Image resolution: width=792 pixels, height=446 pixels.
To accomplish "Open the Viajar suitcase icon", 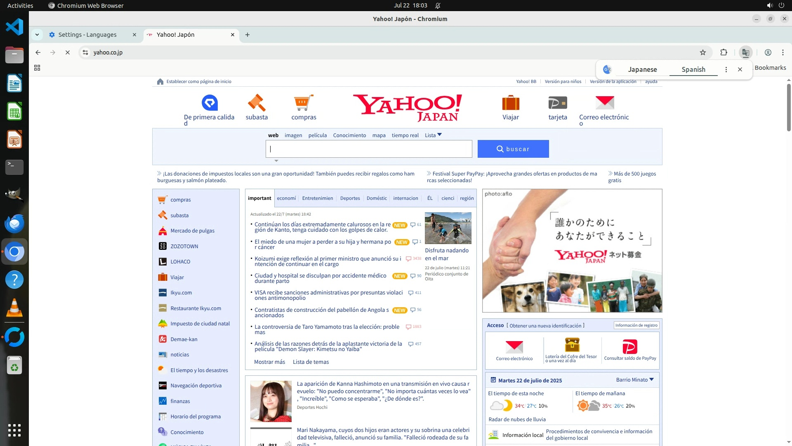I will [x=511, y=103].
